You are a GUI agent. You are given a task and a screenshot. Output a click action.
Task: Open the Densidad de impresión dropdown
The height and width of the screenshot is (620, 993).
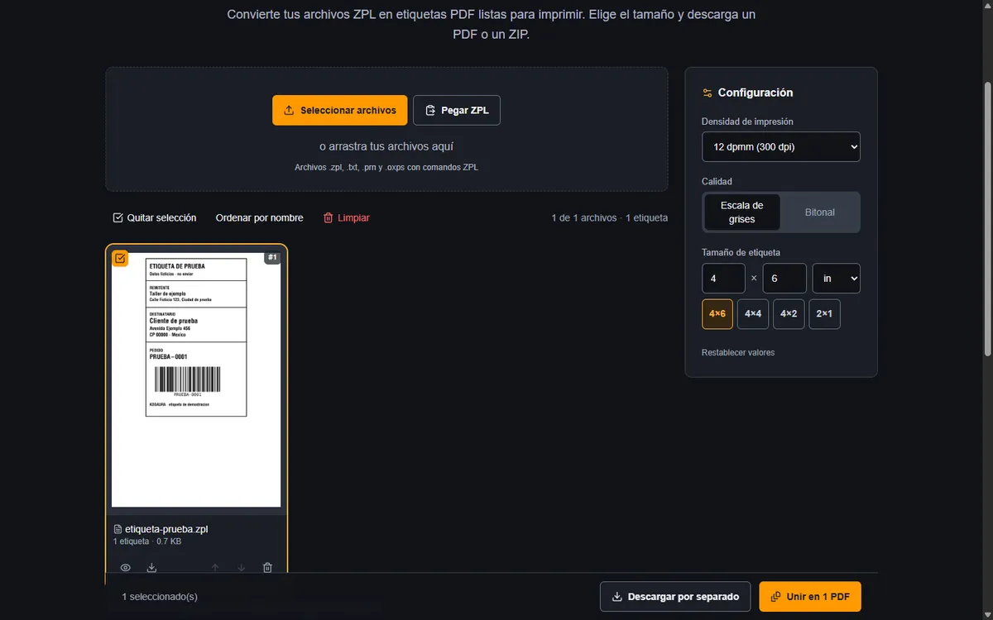point(781,147)
